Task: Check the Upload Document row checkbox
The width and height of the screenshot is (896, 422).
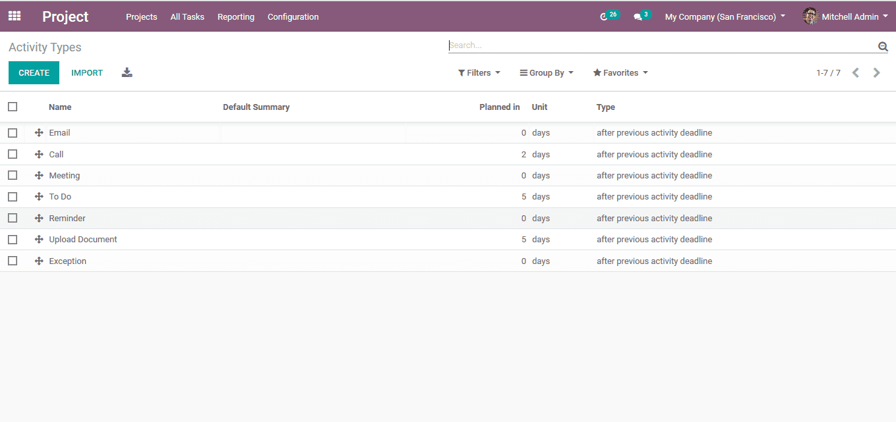Action: click(13, 240)
